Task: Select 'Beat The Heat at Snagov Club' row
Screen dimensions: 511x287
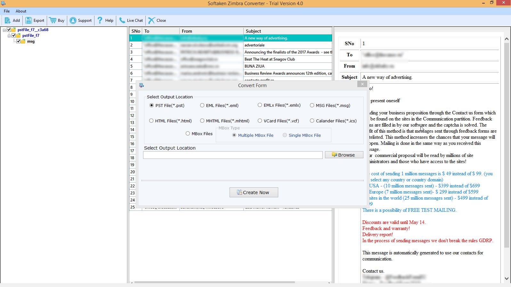Action: tap(231, 59)
